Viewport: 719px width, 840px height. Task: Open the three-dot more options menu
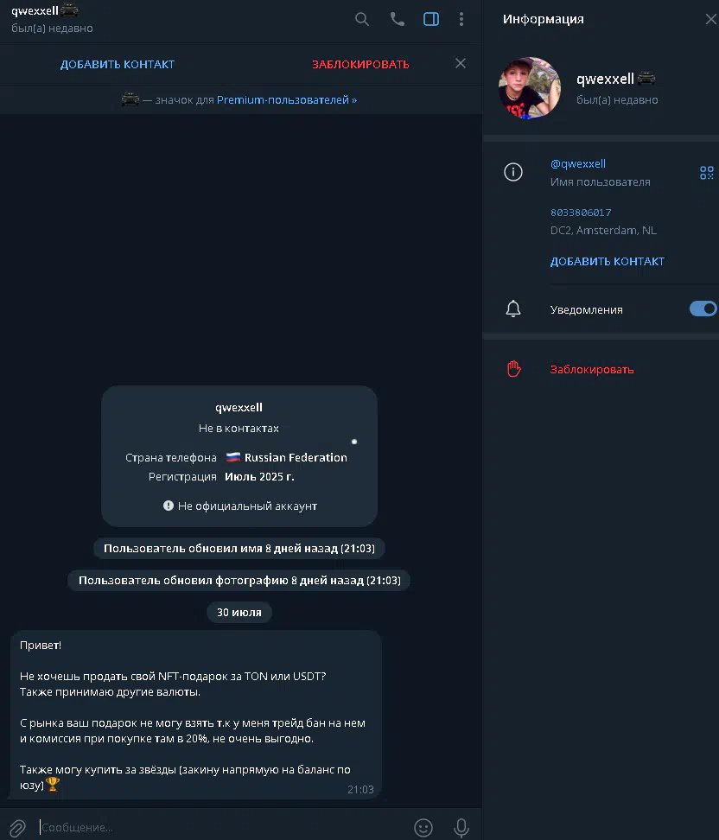(461, 19)
